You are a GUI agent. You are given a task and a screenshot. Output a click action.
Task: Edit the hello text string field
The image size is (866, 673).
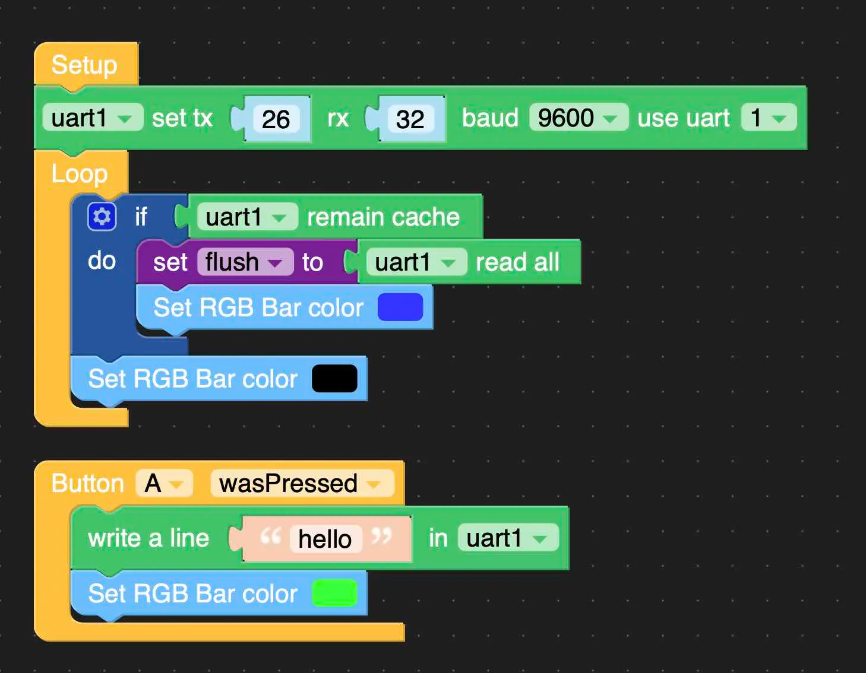pyautogui.click(x=325, y=539)
